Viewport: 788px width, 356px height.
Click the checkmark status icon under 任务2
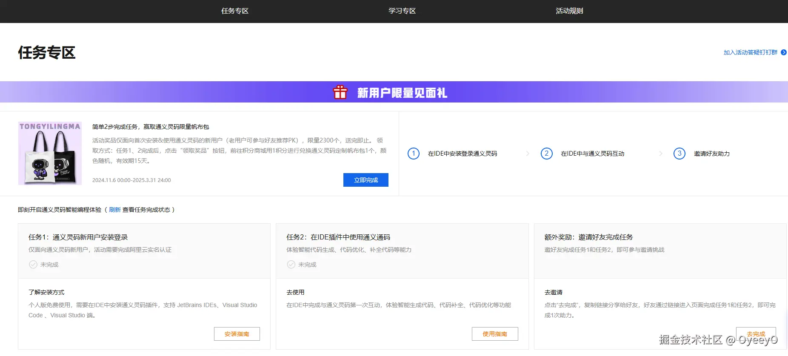pyautogui.click(x=291, y=265)
